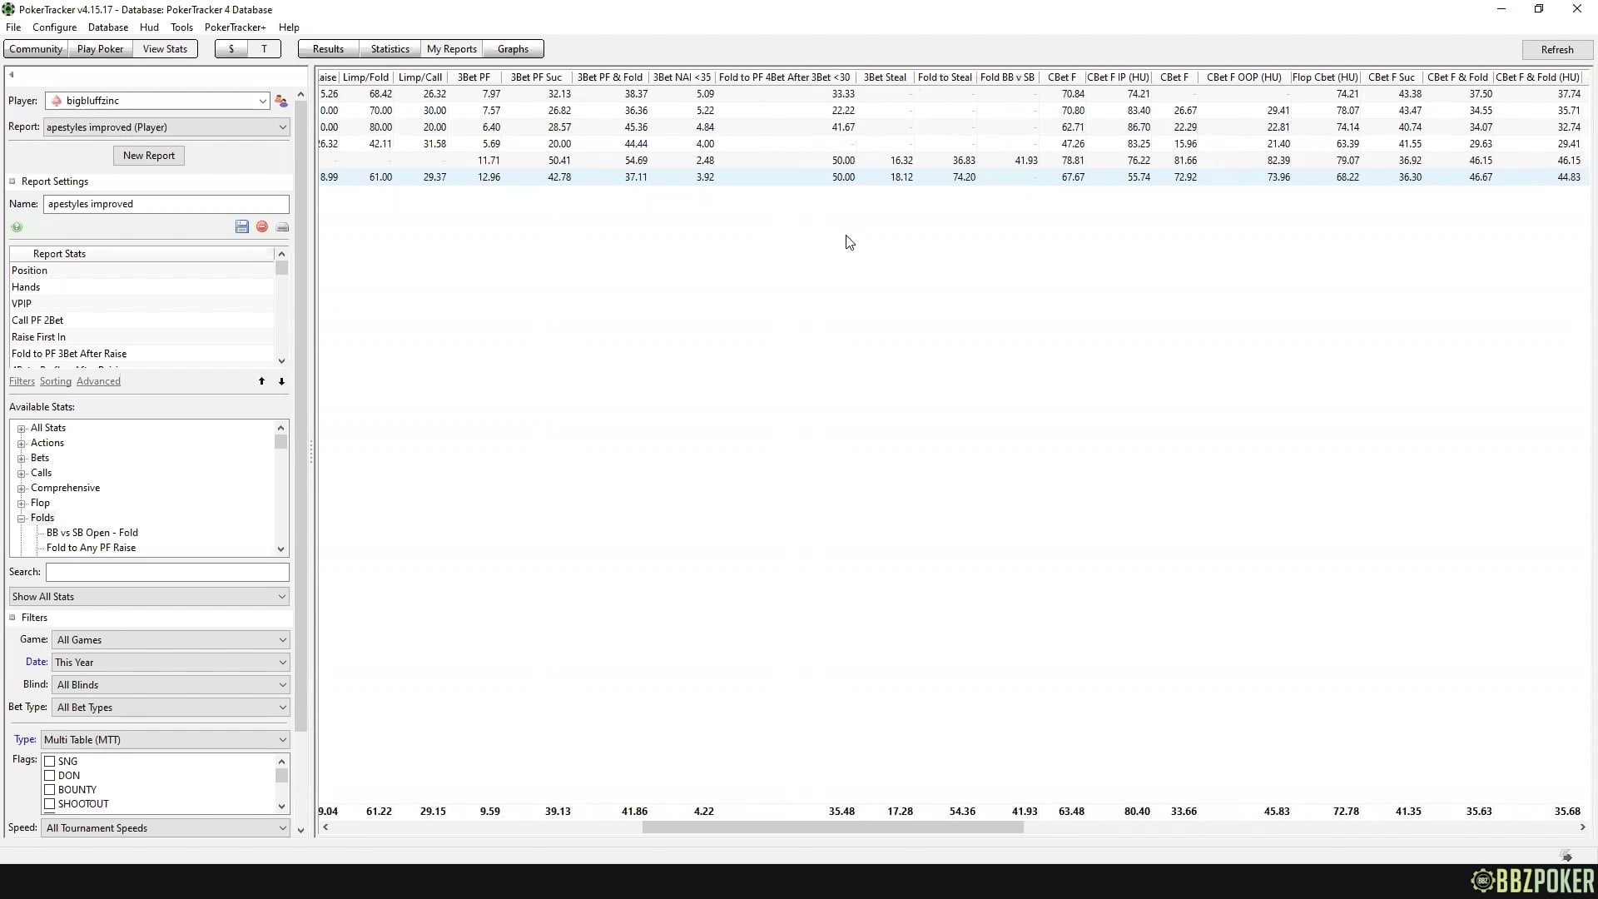Click the delete report red minus icon
The image size is (1598, 899).
click(261, 226)
